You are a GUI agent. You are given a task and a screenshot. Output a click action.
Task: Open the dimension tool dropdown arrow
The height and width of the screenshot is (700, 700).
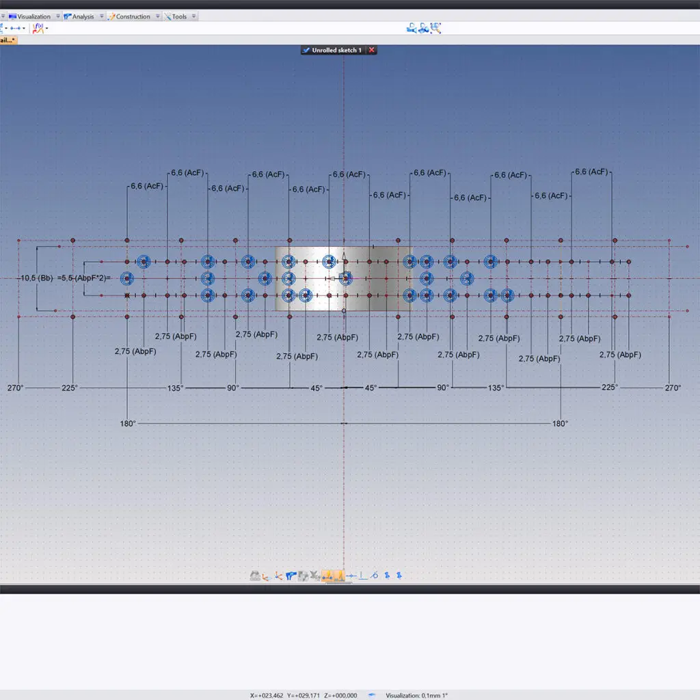pos(24,28)
